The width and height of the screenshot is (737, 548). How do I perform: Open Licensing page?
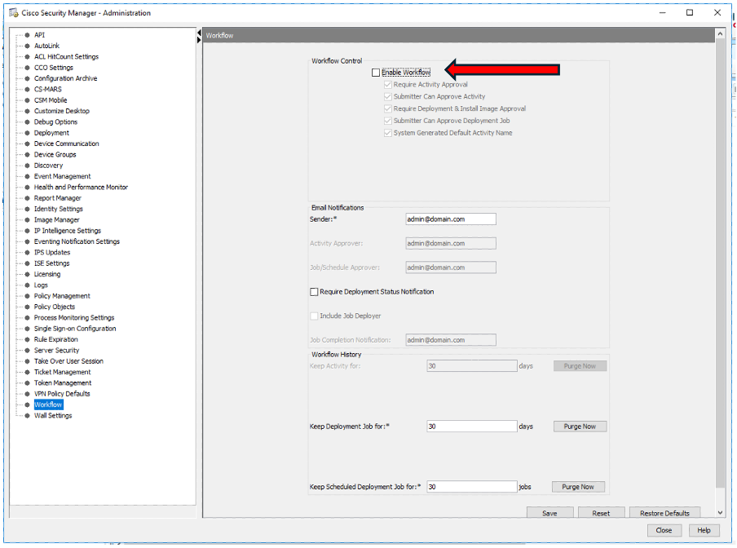pos(47,274)
